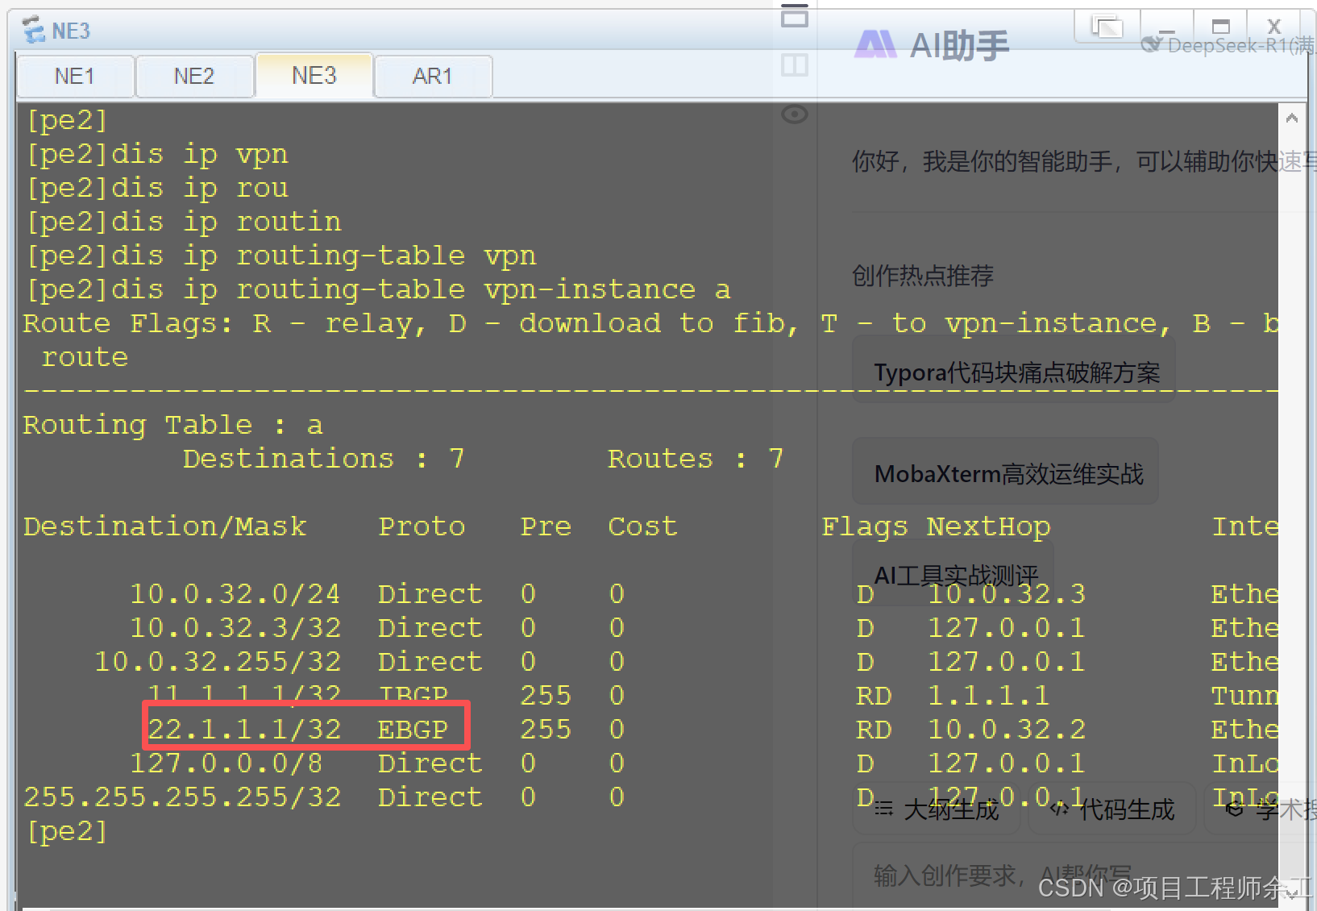Click next hop 10.0.32.2
Image resolution: width=1317 pixels, height=911 pixels.
(1006, 730)
